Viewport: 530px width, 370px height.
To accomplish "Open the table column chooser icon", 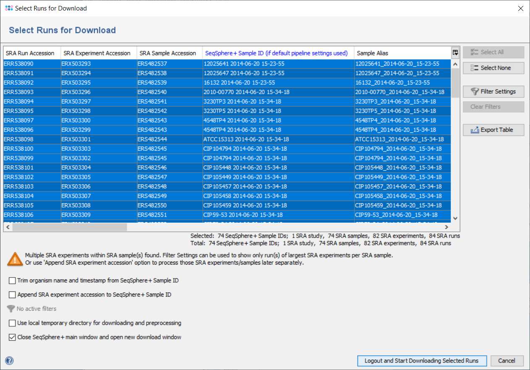I will pyautogui.click(x=455, y=52).
